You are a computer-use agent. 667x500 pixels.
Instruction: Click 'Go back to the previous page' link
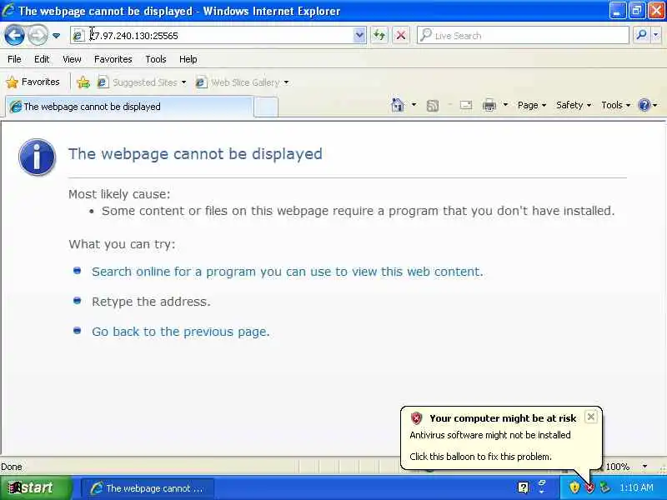(x=181, y=332)
